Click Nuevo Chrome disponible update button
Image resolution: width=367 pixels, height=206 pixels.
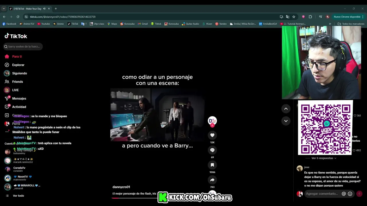pos(349,17)
